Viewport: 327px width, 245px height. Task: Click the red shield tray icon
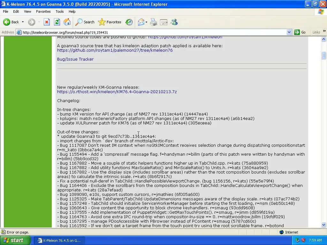[303, 241]
